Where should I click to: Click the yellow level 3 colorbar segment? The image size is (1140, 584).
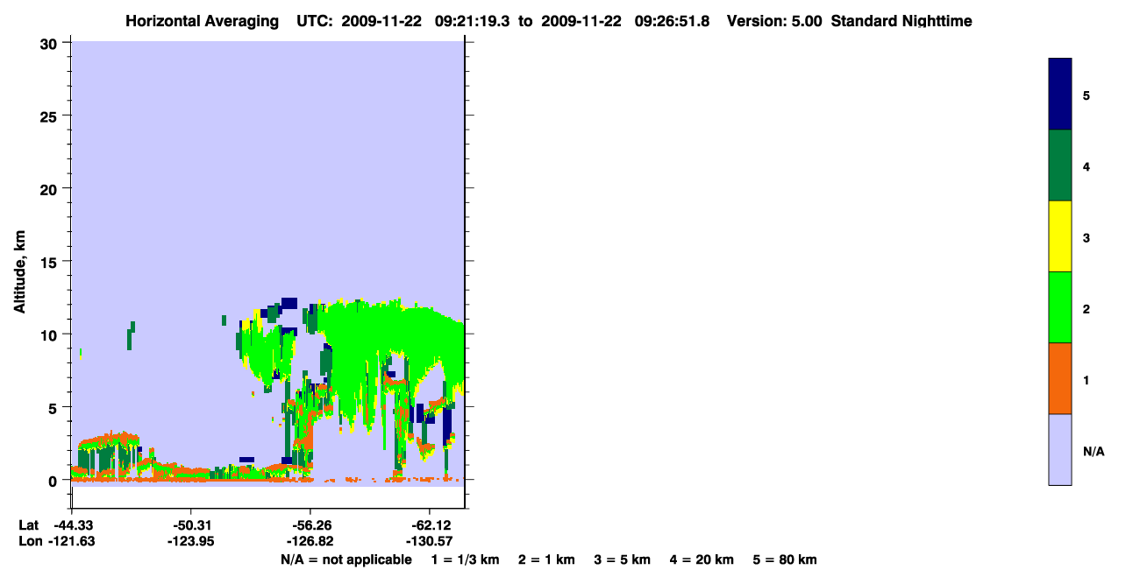click(x=1059, y=236)
